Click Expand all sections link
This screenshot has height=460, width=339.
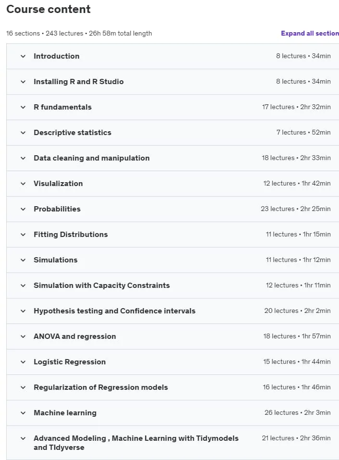coord(310,34)
